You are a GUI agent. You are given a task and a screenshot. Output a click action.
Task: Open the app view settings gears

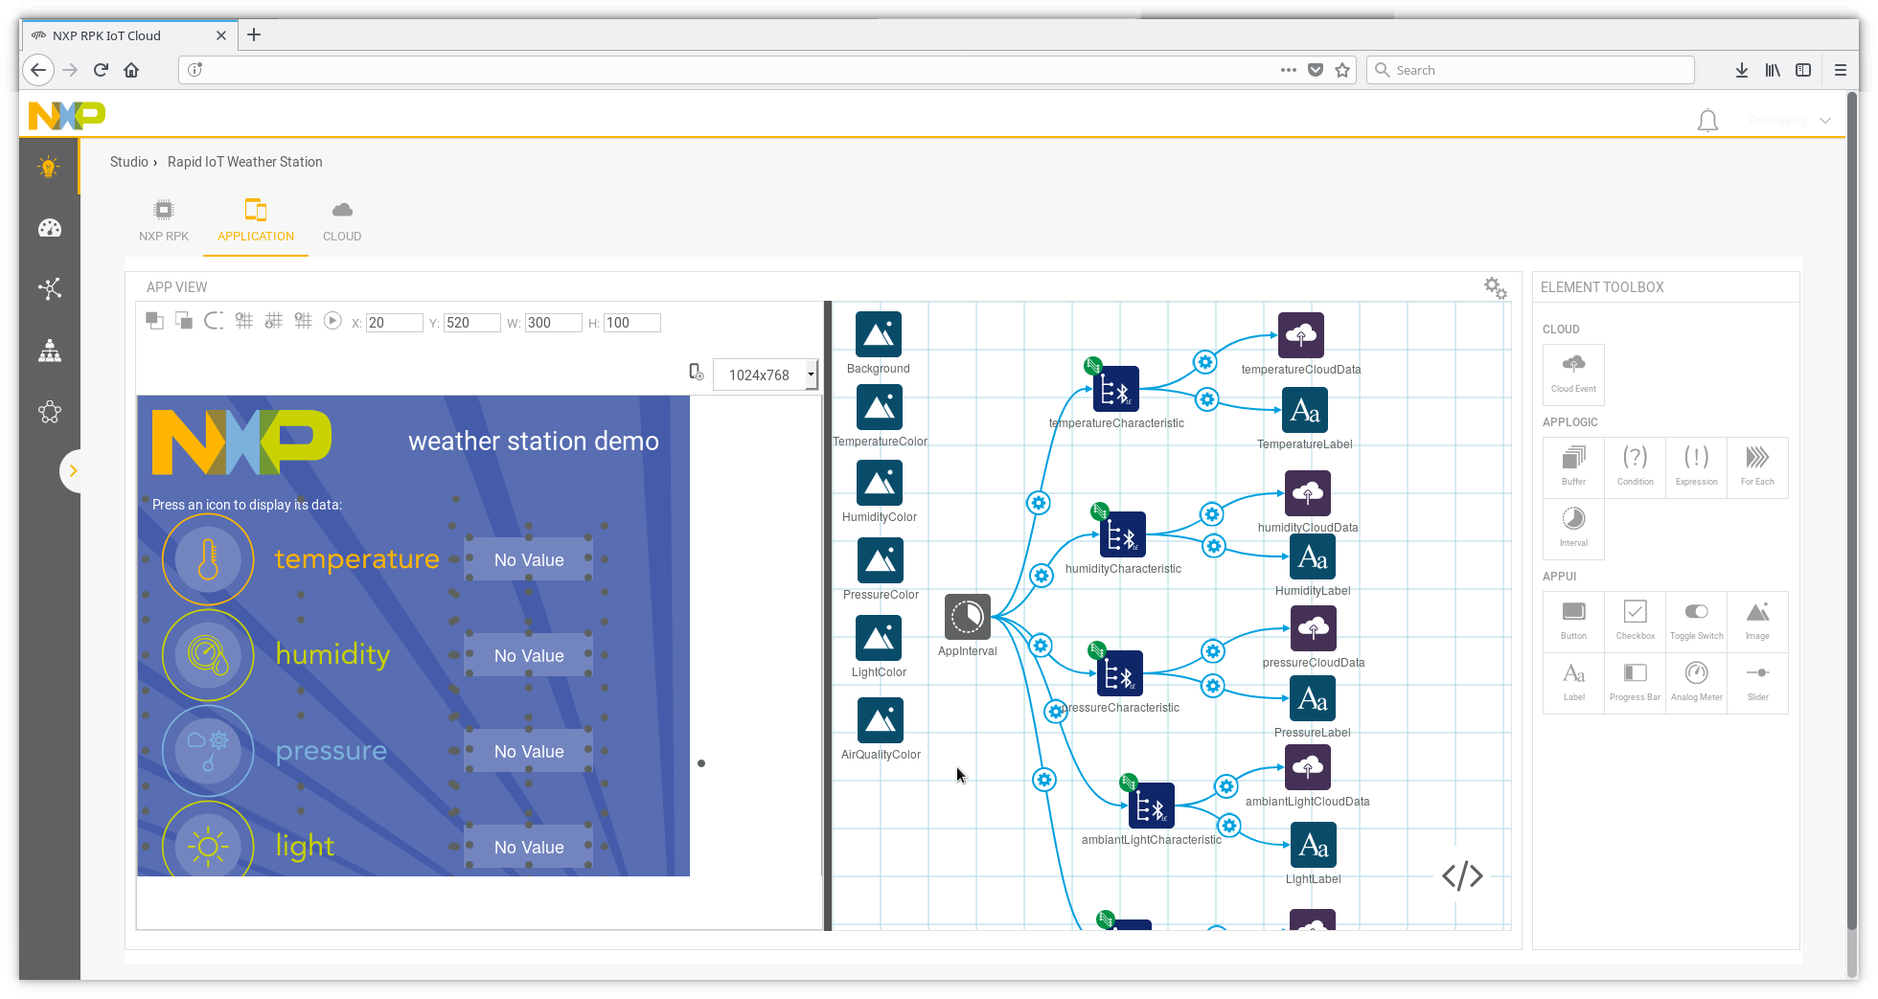point(1495,287)
